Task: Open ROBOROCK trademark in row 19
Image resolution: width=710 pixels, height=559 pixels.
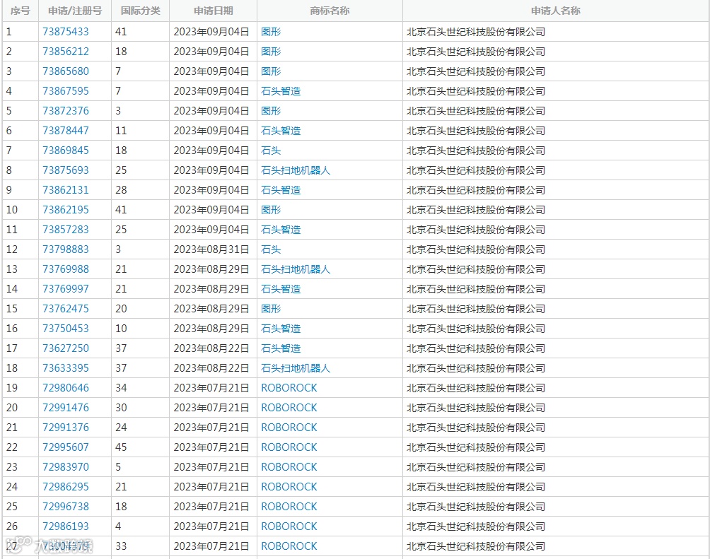Action: [x=289, y=388]
